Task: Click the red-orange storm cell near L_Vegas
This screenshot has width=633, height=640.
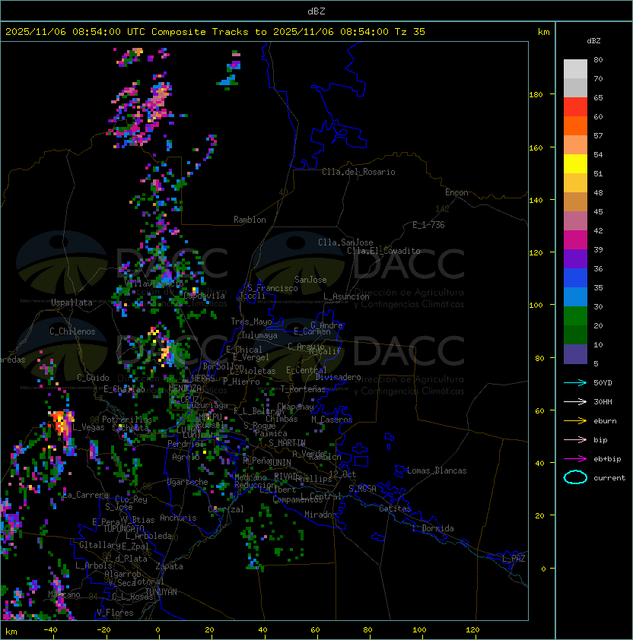Action: (x=62, y=423)
